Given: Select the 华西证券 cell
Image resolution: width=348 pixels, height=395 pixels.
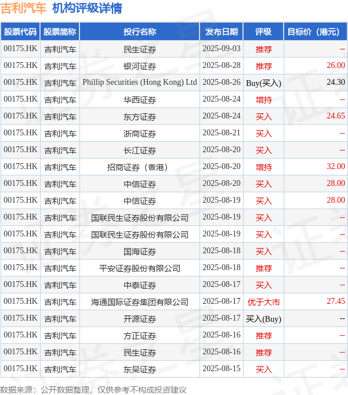Looking at the screenshot, I should (140, 99).
